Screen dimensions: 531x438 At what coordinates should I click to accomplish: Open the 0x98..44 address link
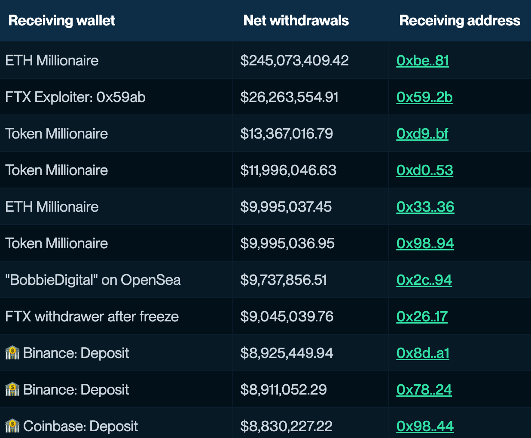click(x=425, y=426)
